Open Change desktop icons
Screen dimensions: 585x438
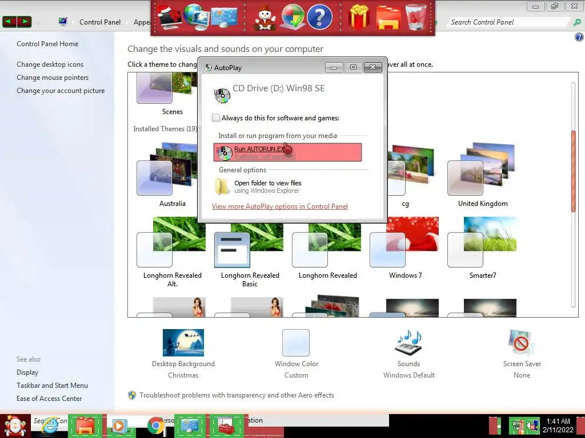coord(50,64)
